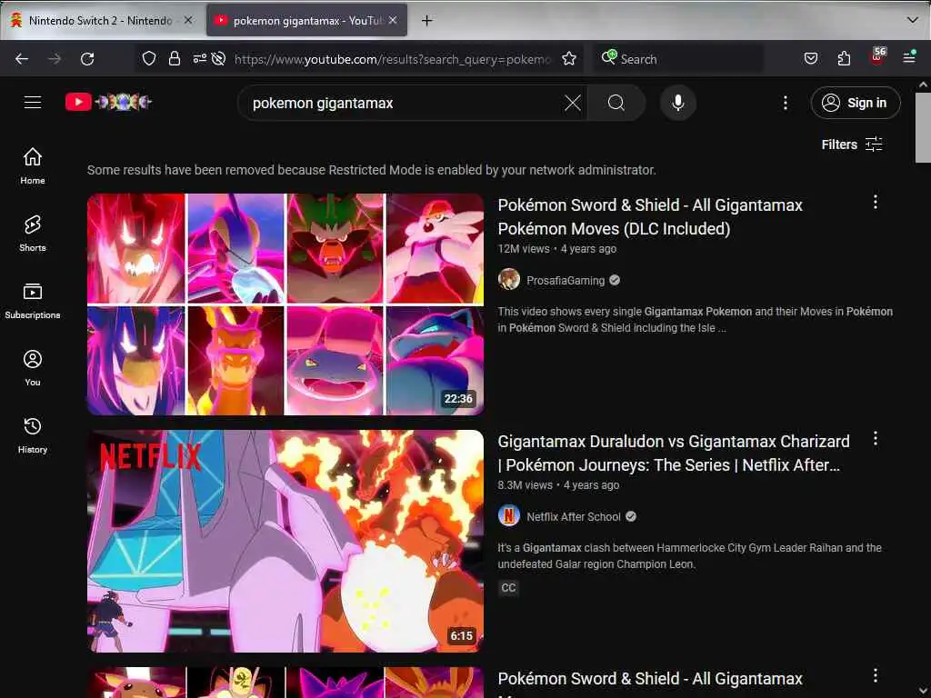This screenshot has height=698, width=931.
Task: Open more options for the third video result
Action: [876, 675]
